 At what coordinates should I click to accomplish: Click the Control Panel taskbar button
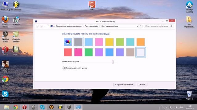(x=78, y=107)
